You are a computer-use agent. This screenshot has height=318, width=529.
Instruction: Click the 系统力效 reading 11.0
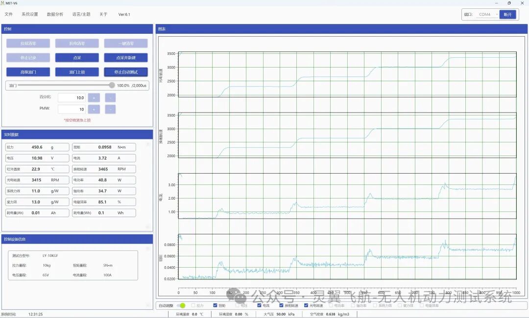coord(35,191)
